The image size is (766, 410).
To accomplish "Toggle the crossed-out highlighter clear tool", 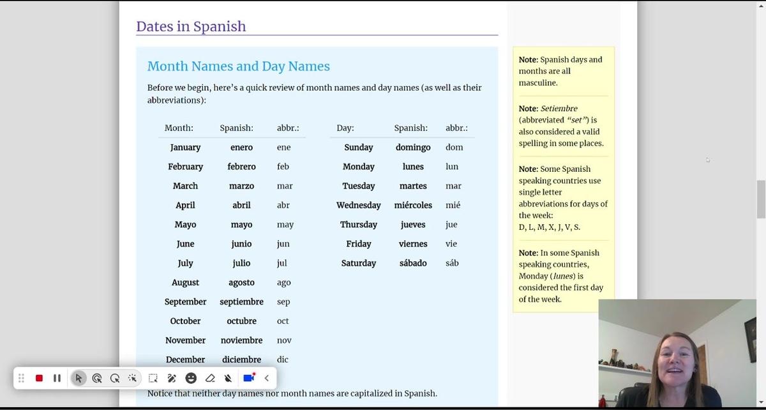I will (x=229, y=378).
